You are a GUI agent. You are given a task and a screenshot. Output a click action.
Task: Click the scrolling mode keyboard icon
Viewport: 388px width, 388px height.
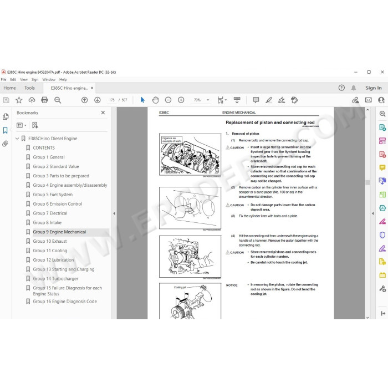point(237,100)
